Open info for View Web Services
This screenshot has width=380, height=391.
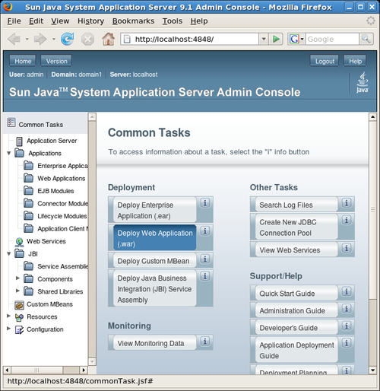(347, 248)
